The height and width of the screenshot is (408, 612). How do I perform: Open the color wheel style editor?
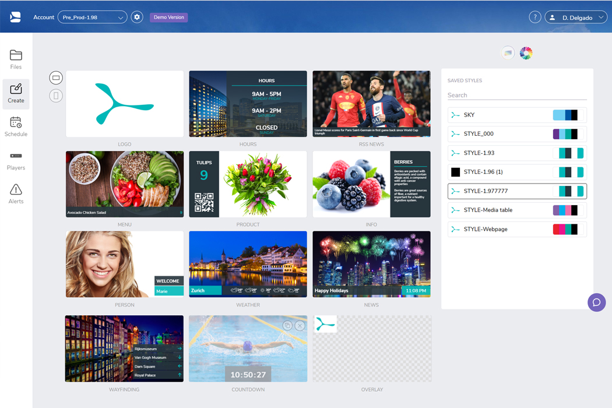click(x=526, y=53)
